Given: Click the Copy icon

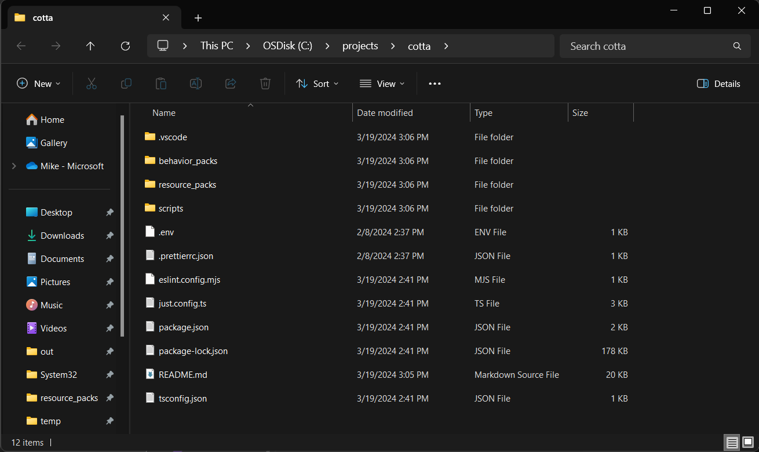Looking at the screenshot, I should coord(126,83).
